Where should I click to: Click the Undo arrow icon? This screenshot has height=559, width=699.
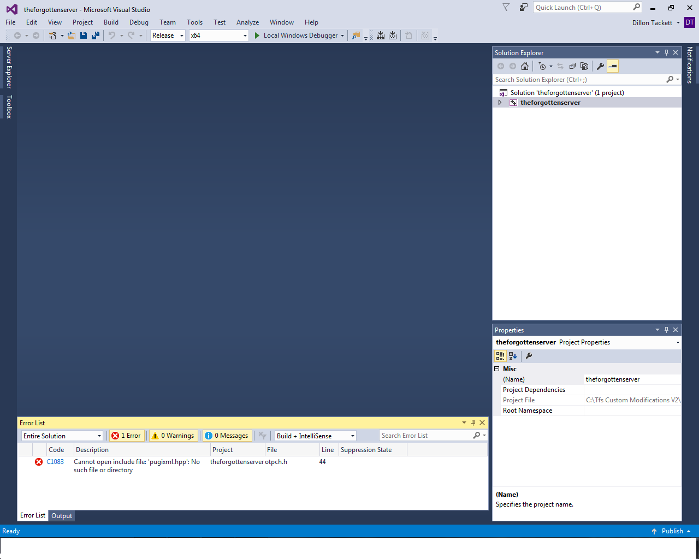tap(112, 35)
